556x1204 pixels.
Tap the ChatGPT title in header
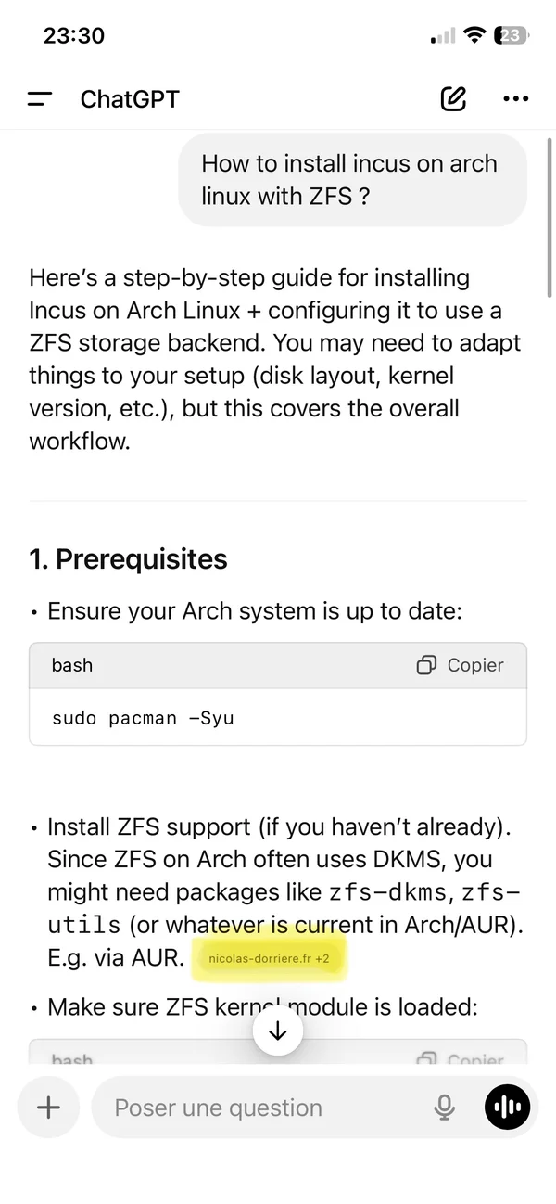coord(130,98)
